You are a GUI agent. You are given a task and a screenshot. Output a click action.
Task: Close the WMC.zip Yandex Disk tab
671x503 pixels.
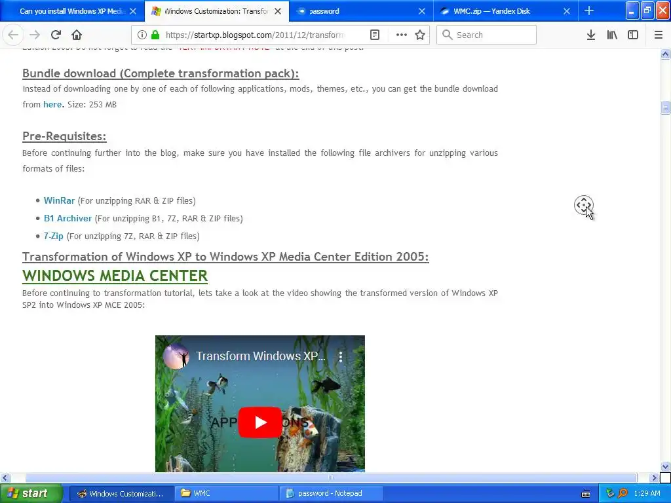click(x=567, y=11)
